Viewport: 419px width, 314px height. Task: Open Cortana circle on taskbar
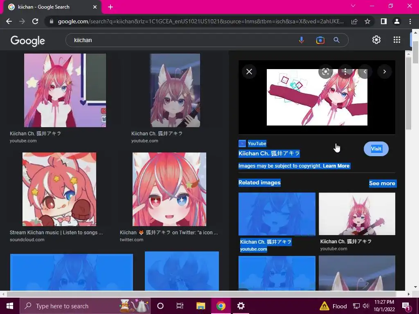(160, 306)
